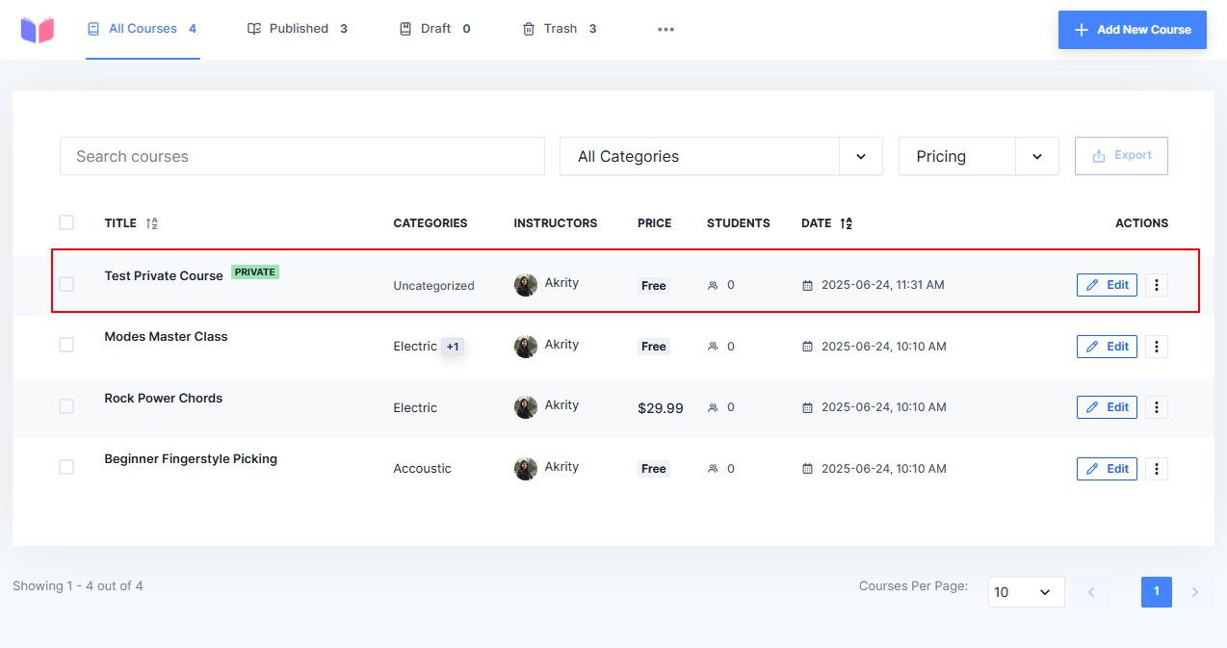Switch to the All Courses tab
The height and width of the screenshot is (648, 1227).
(143, 29)
